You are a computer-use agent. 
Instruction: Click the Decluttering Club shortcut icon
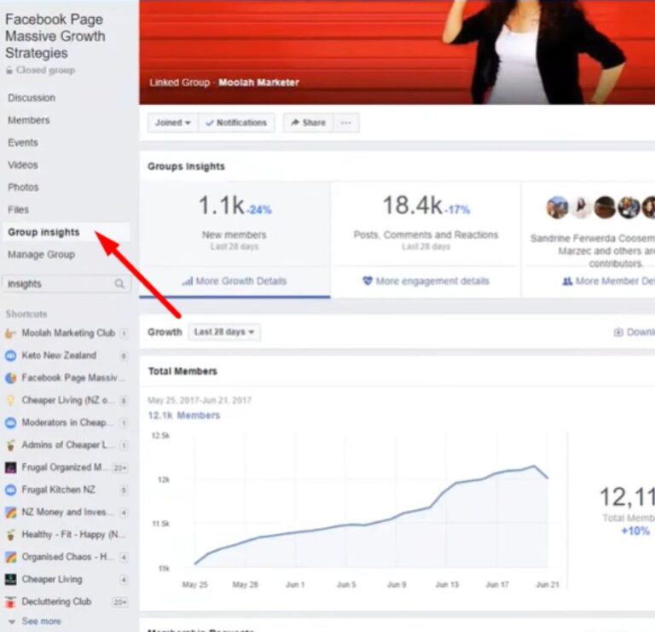click(10, 602)
